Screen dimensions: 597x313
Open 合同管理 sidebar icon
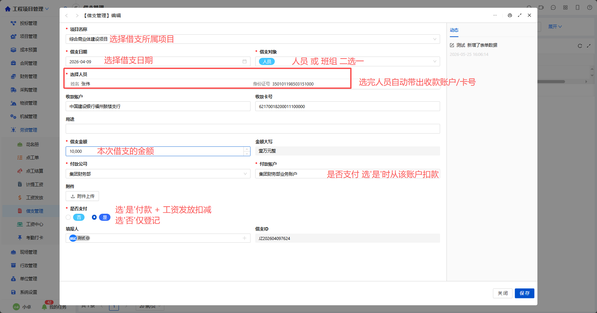[13, 63]
